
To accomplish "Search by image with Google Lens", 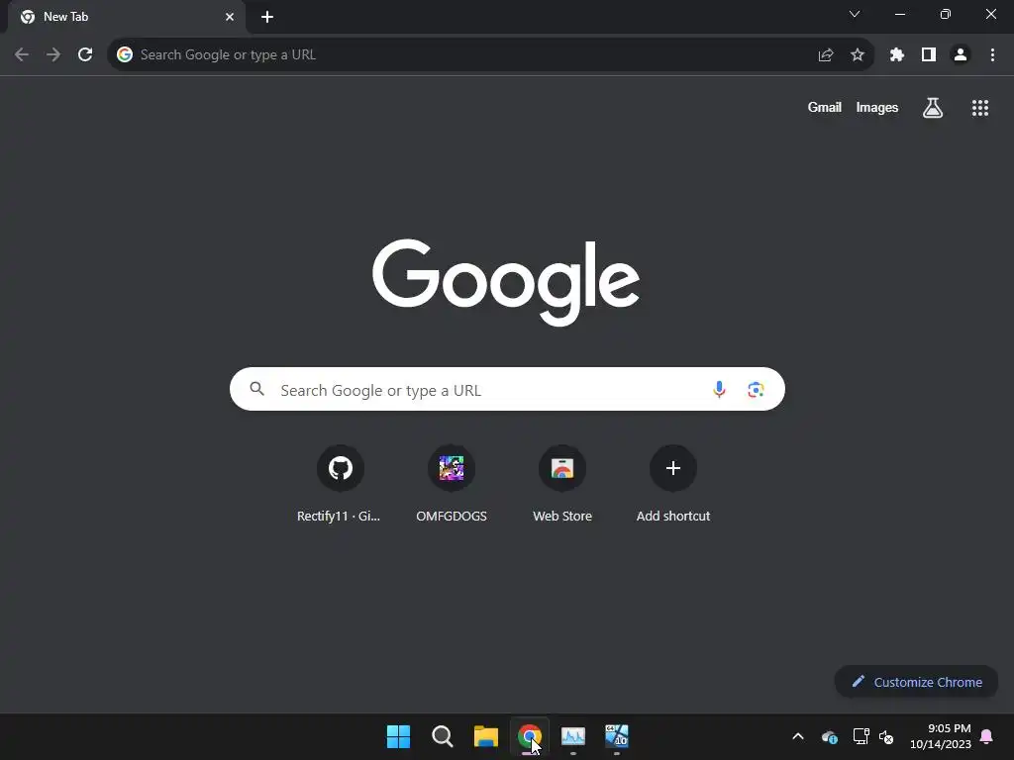I will coord(756,389).
